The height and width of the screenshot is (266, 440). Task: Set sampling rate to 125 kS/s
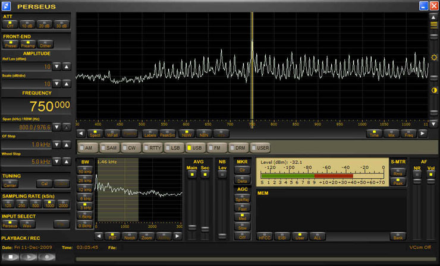[8, 204]
